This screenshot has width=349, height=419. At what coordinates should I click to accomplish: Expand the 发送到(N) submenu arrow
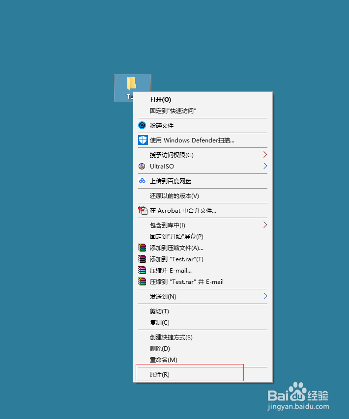point(265,296)
